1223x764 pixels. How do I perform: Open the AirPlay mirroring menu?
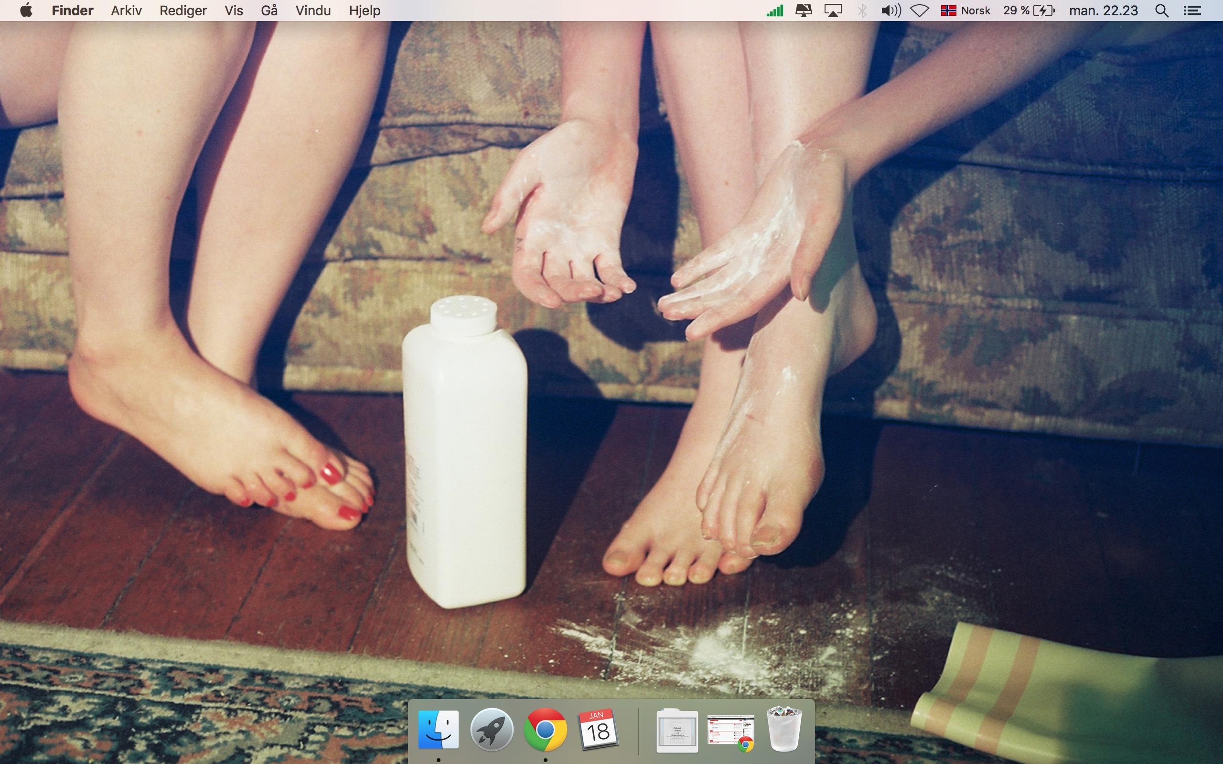point(833,11)
